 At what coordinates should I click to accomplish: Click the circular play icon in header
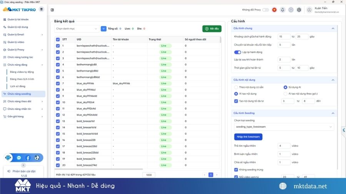pos(291,10)
